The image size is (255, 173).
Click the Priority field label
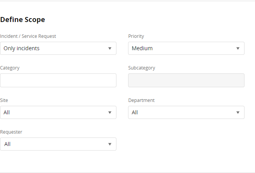[x=136, y=36]
